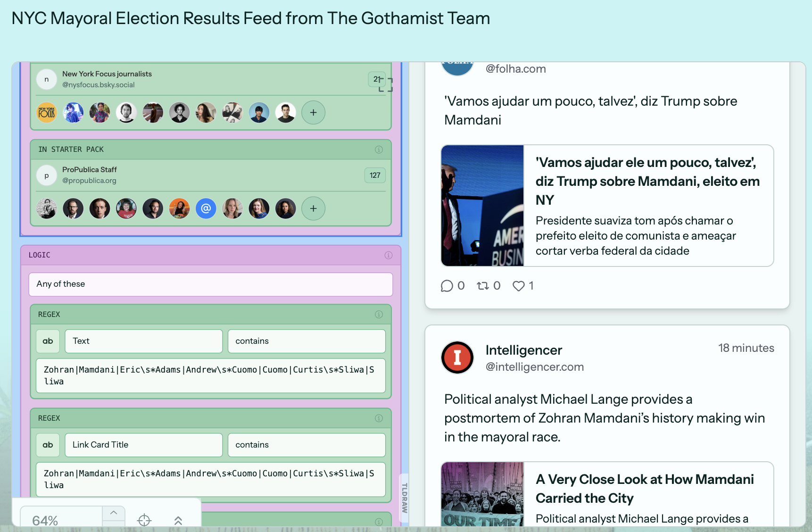Click the fullscreen expand brackets icon
Image resolution: width=812 pixels, height=532 pixels.
point(385,84)
